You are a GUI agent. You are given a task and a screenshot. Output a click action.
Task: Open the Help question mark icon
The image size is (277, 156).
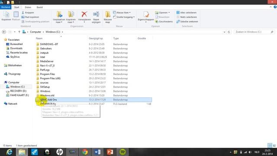(x=275, y=7)
